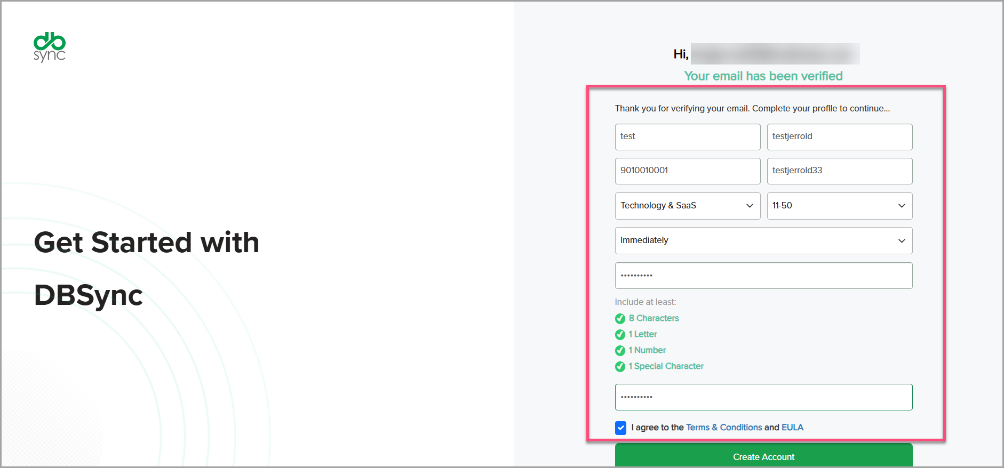The height and width of the screenshot is (468, 1004).
Task: Open the Terms & Conditions link
Action: 723,427
